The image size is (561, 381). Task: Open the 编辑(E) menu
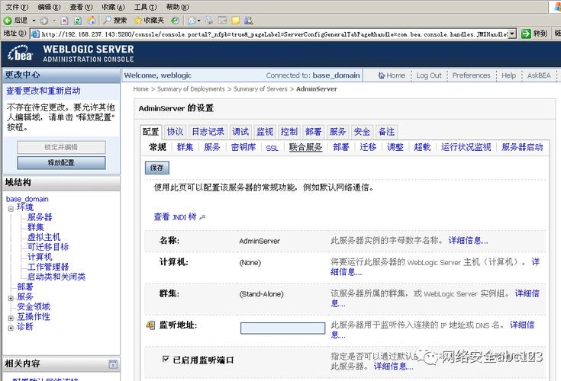click(x=49, y=7)
